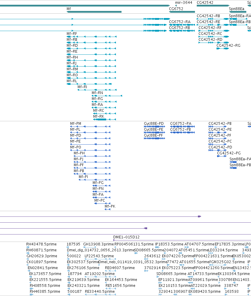The image size is (251, 296).
Task: Select transcript Mf-RB
Action: point(72,40)
